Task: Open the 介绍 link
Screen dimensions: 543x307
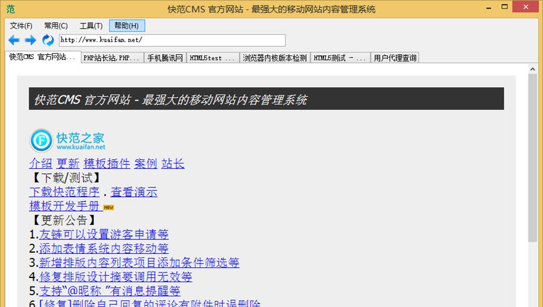Action: 40,163
